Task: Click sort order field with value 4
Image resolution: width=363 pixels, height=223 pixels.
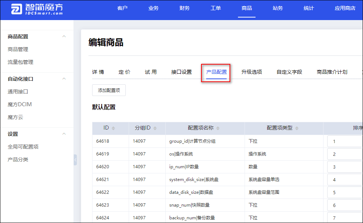Action: pos(345,180)
